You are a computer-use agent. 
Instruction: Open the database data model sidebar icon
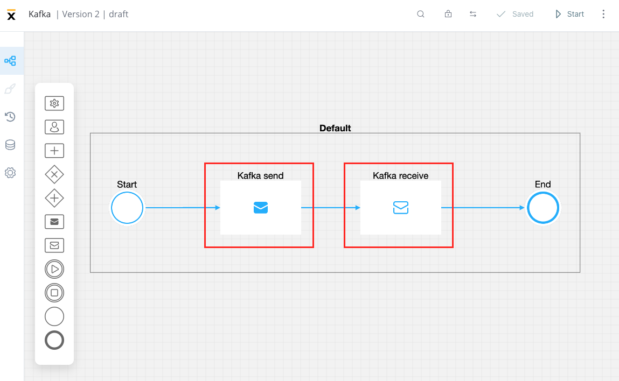[10, 145]
